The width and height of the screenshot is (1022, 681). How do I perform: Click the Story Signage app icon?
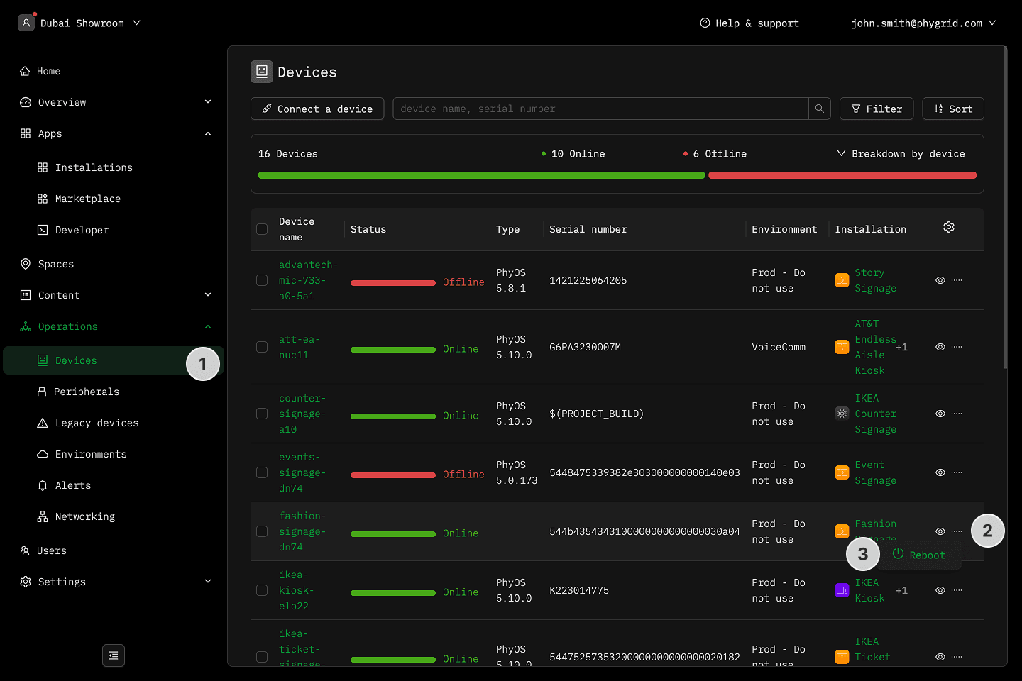pyautogui.click(x=842, y=280)
